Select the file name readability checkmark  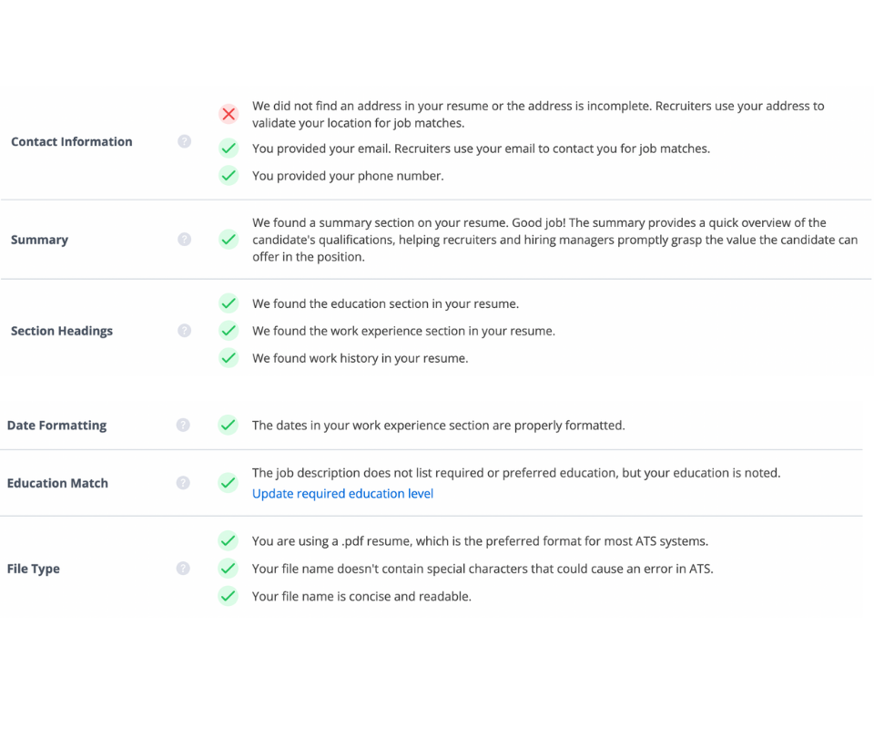[x=229, y=596]
